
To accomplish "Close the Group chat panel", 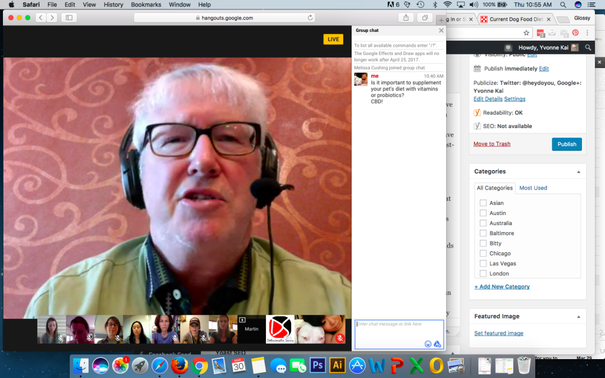I will [441, 30].
